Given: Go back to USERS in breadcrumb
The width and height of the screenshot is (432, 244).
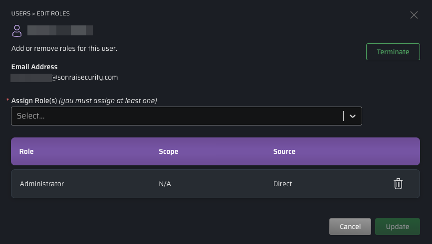Looking at the screenshot, I should pos(21,13).
